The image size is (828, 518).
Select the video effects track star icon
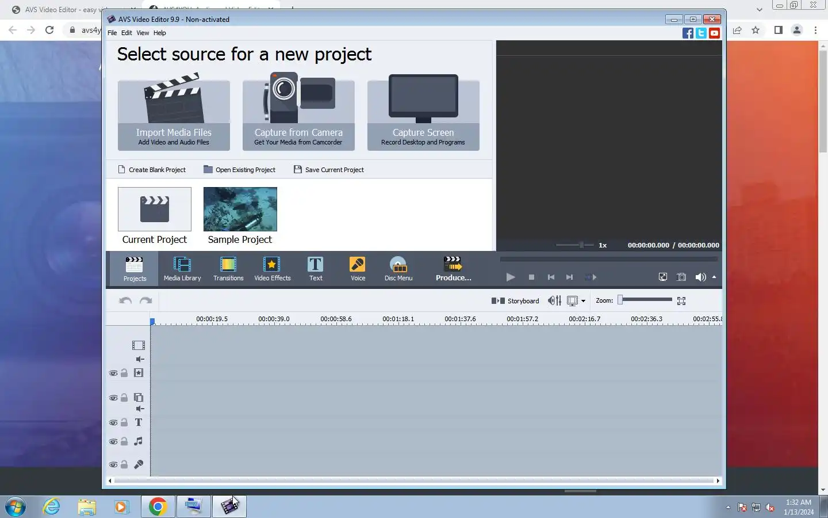click(x=139, y=372)
